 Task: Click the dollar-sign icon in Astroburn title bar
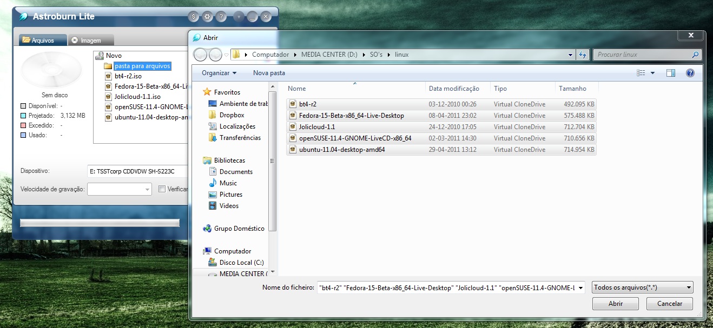(194, 17)
